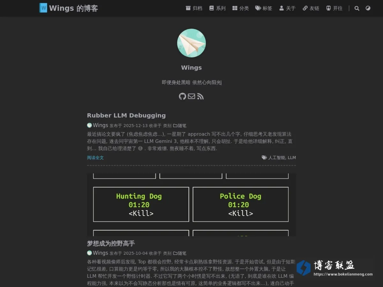Open 随笔 category of Rubber LLM Debugging post
The width and height of the screenshot is (383, 287).
180,126
